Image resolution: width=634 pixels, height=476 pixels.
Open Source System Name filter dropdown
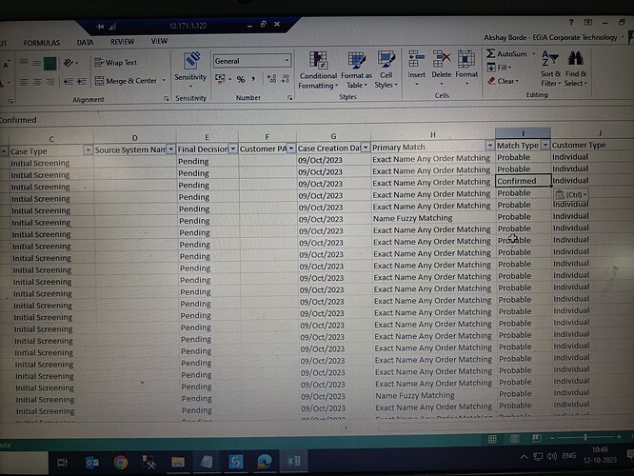[x=171, y=149]
